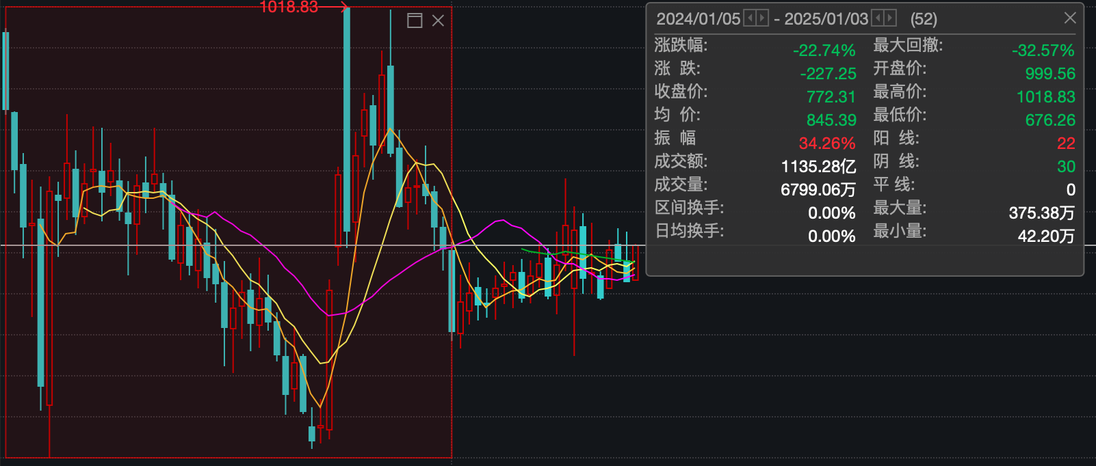Screen dimensions: 1096x466
Task: Click the 均价 value 845.39
Action: [x=831, y=120]
